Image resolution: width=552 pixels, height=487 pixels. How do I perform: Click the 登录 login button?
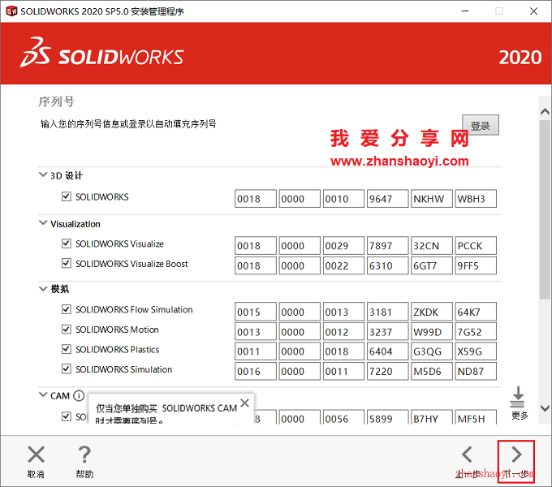point(481,125)
